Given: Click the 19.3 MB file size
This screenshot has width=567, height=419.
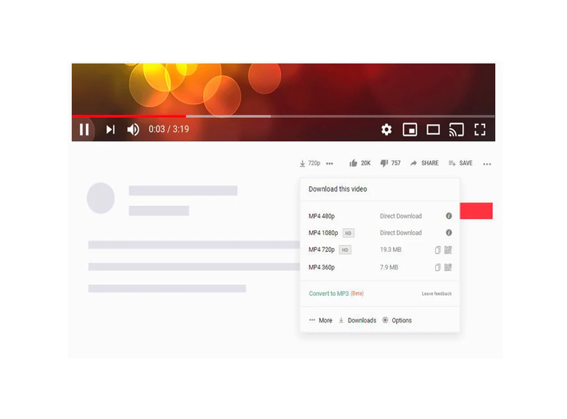Looking at the screenshot, I should point(391,250).
